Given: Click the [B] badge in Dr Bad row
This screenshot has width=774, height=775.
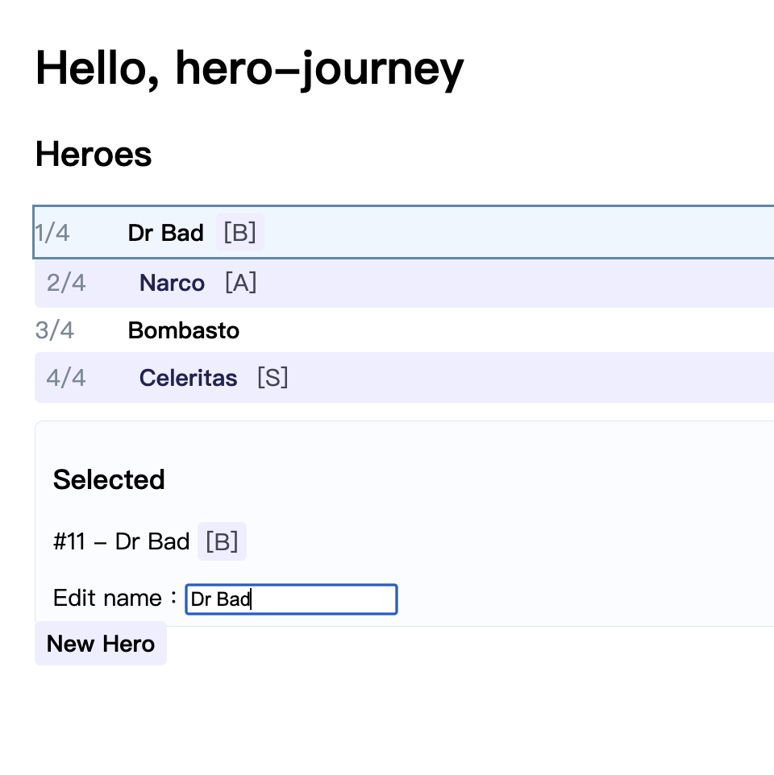Looking at the screenshot, I should point(239,234).
